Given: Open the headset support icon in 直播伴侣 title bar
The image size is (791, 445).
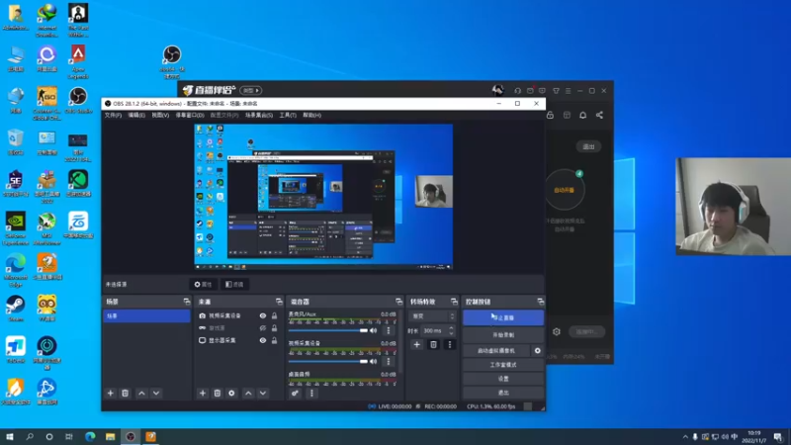Looking at the screenshot, I should 517,91.
